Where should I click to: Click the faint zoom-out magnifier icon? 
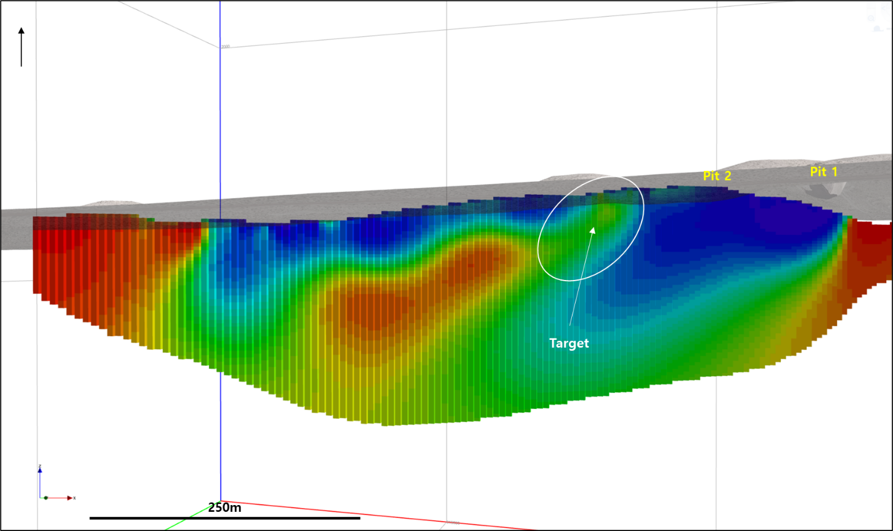[871, 19]
